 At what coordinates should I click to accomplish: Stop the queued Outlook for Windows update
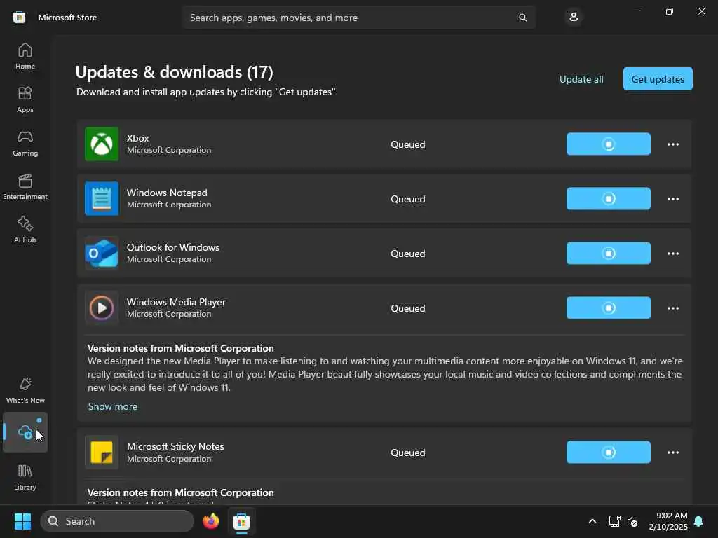[x=608, y=254]
